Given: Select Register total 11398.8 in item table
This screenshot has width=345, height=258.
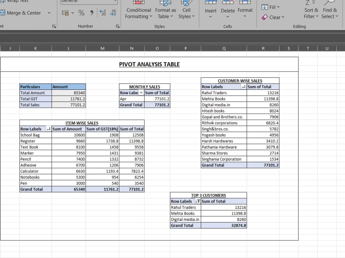Looking at the screenshot, I should click(132, 141).
